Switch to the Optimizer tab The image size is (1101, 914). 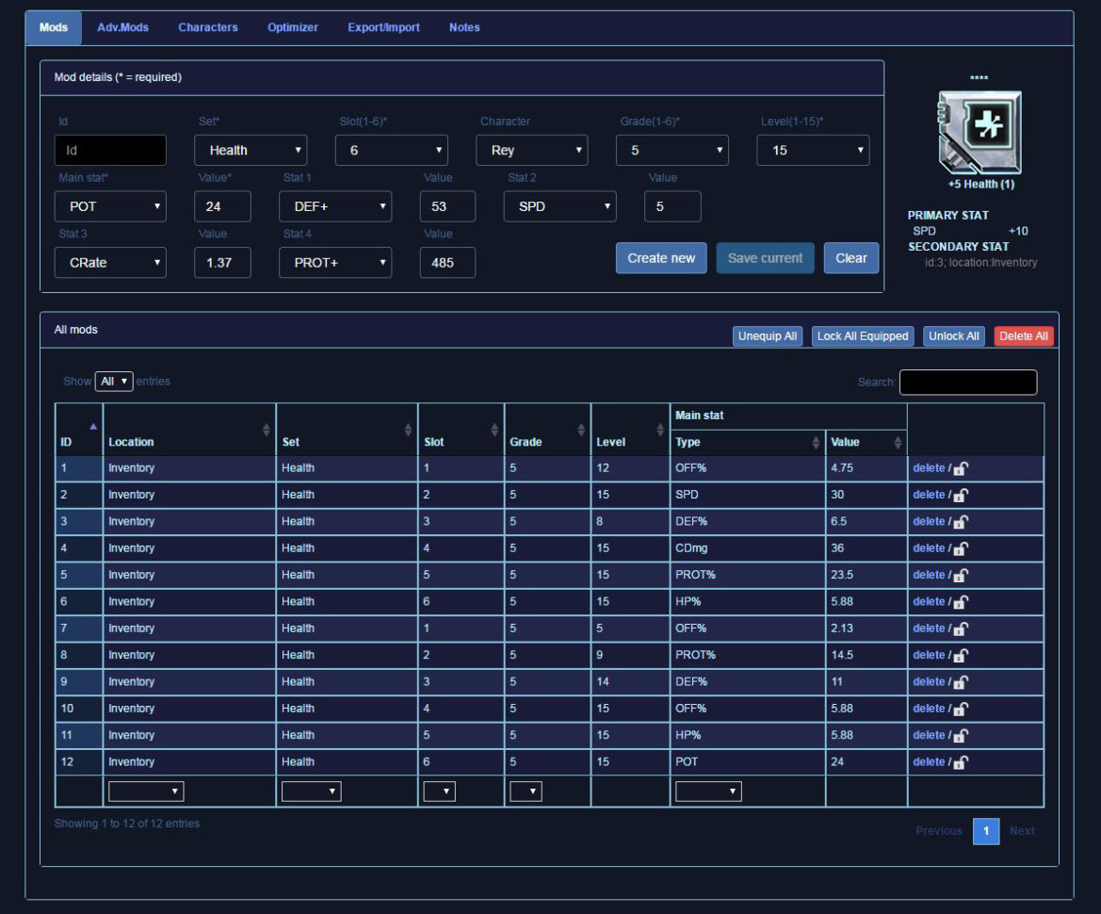click(292, 27)
